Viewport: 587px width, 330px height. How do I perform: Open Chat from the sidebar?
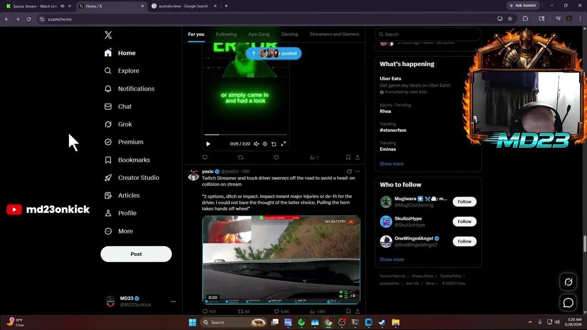(118, 106)
